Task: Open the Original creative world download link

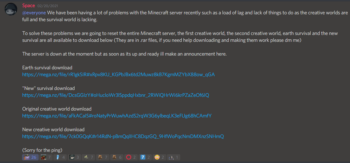Action: (x=117, y=116)
